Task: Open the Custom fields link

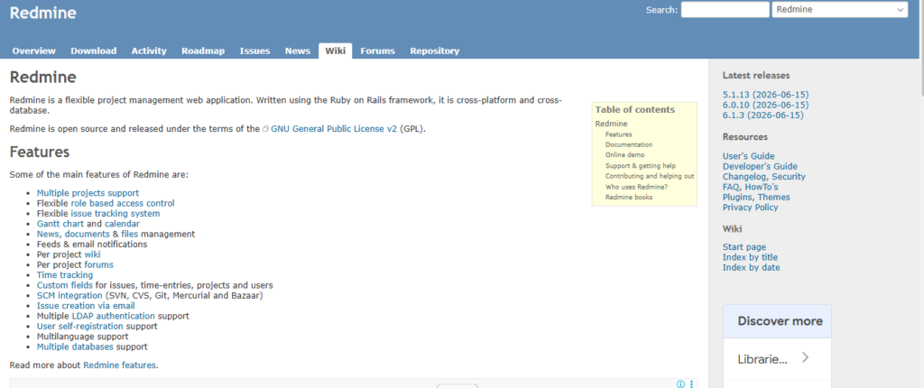Action: click(64, 285)
